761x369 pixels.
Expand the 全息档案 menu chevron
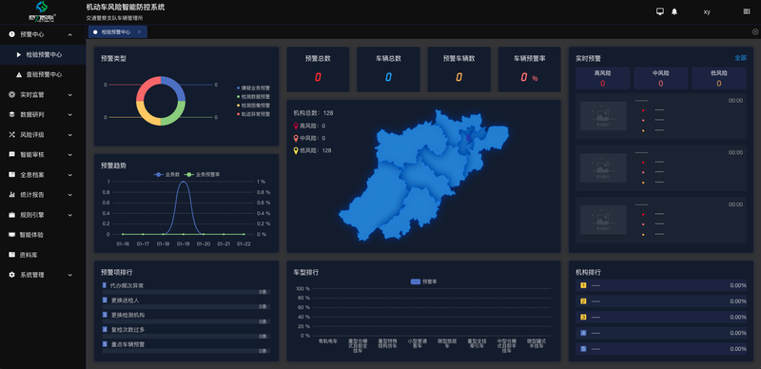click(x=69, y=175)
